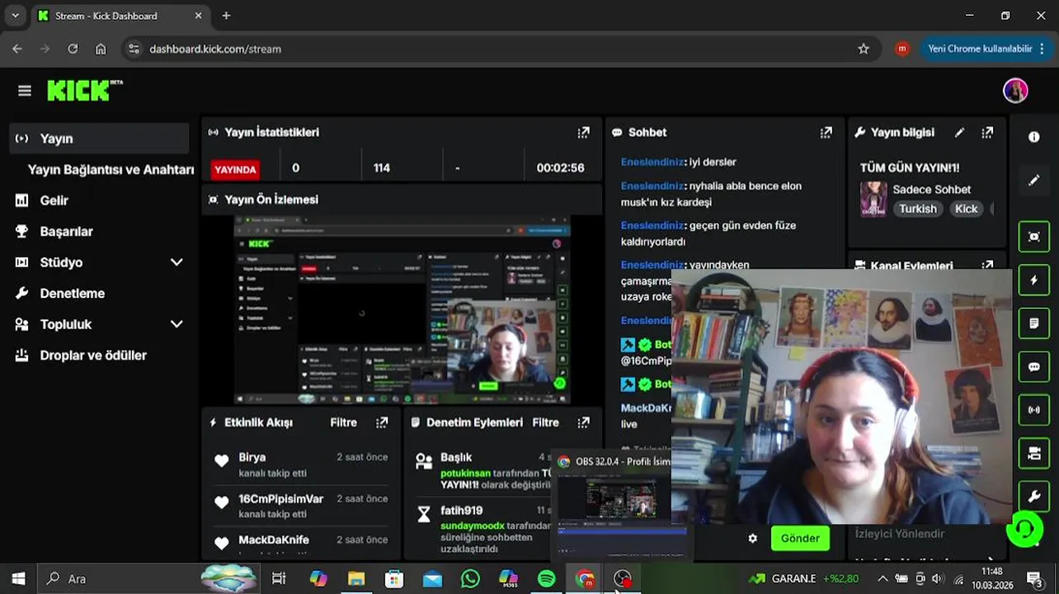Toggle the stream info wrench panel button

tap(1033, 496)
